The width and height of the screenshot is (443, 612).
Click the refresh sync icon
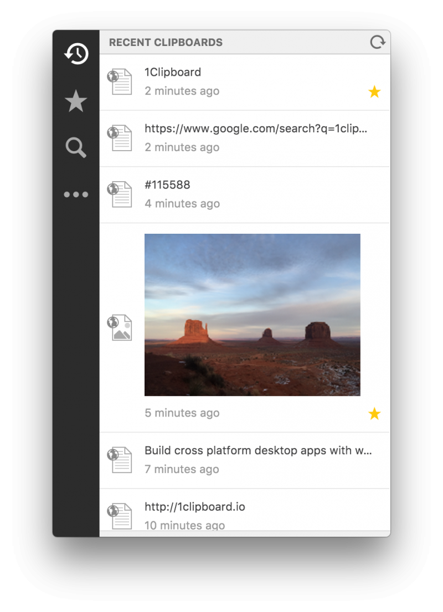[377, 42]
